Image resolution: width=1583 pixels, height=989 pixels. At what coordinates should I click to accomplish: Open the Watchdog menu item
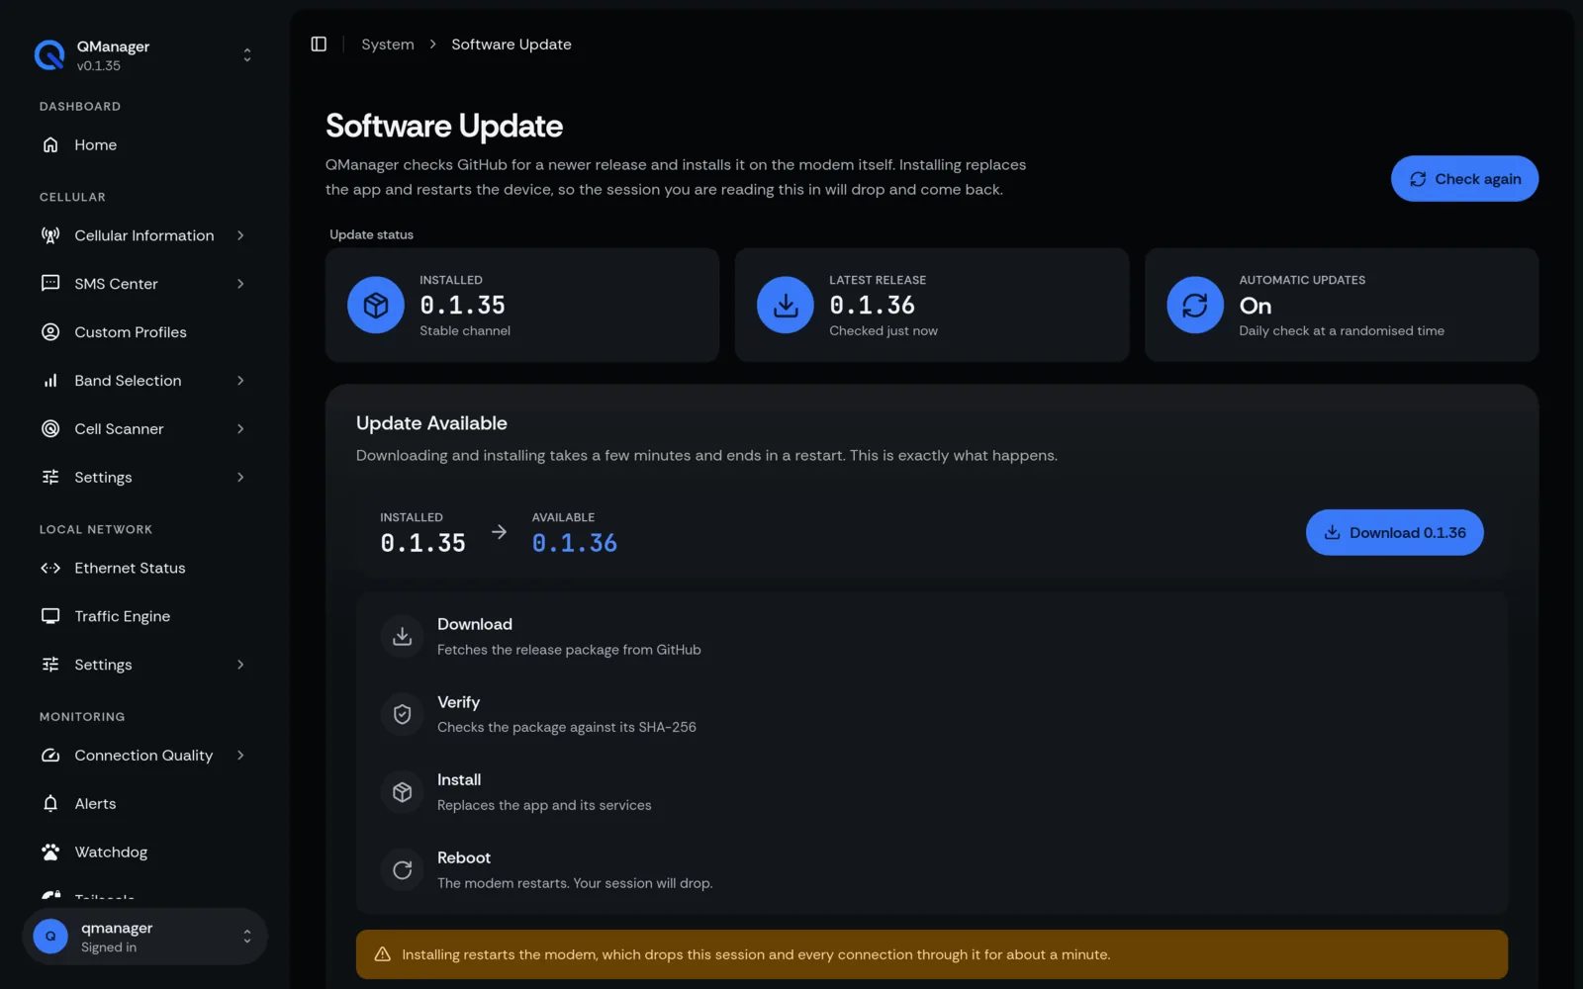144,852
